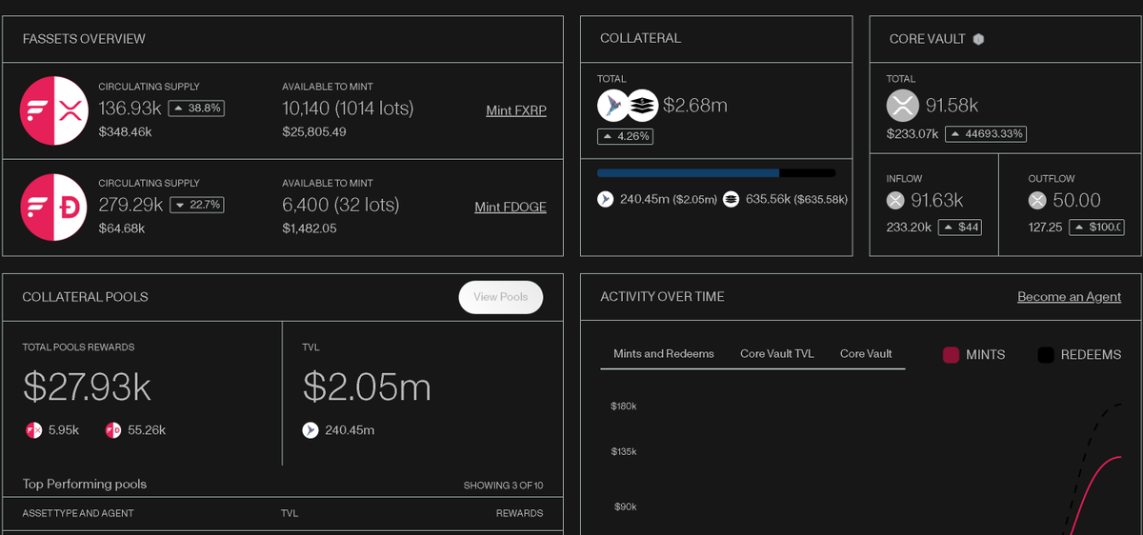Click the inflow change badge showing $44
The height and width of the screenshot is (535, 1143).
click(x=959, y=228)
